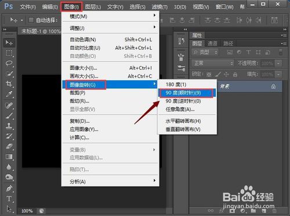
Task: Toggle the layer filtering on/off switch
Action: [x=281, y=52]
